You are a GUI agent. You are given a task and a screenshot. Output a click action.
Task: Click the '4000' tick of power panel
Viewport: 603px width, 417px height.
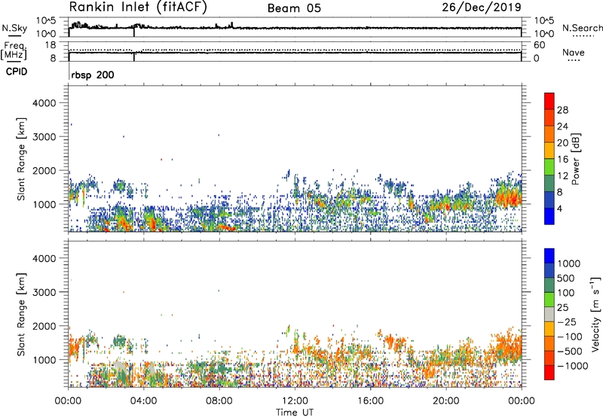coord(44,103)
